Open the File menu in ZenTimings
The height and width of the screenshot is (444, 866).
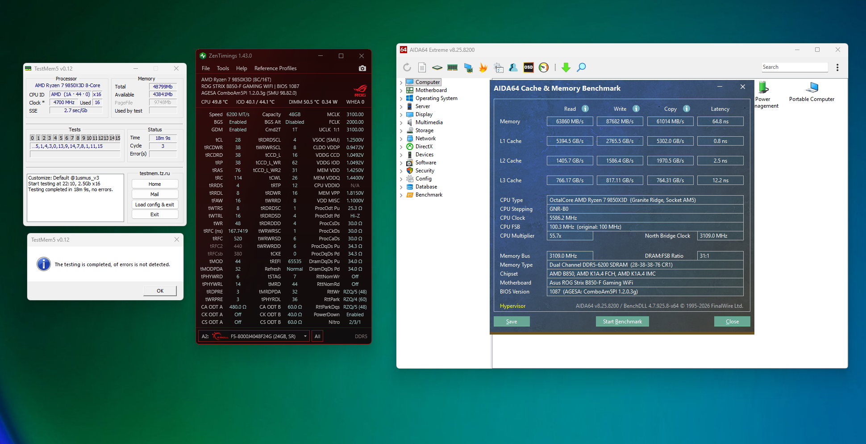(x=206, y=68)
